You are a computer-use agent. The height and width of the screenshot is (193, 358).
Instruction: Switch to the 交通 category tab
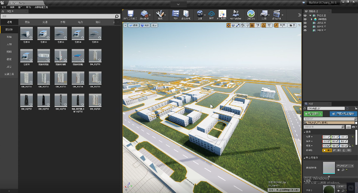pyautogui.click(x=45, y=22)
